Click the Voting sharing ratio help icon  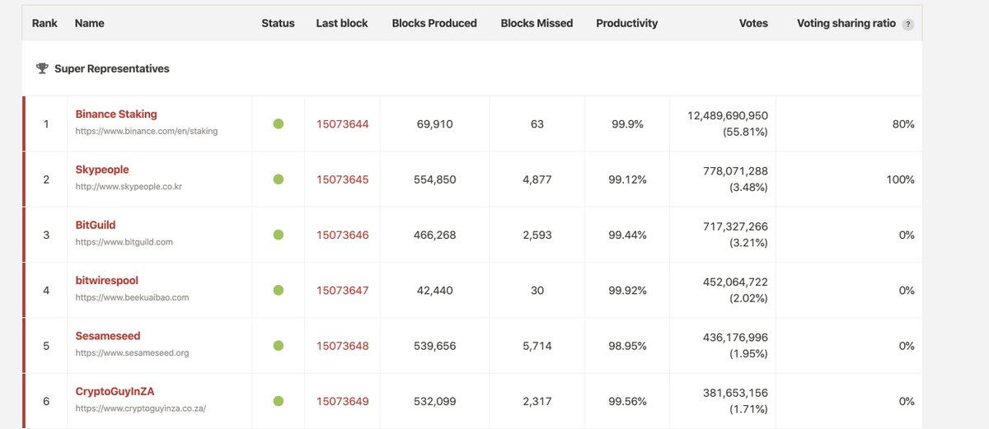tap(908, 24)
